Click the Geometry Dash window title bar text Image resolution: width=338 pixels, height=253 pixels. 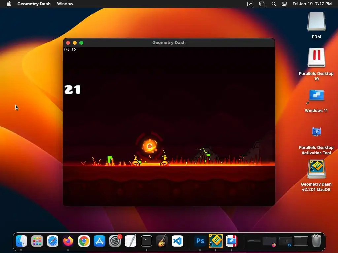pos(169,42)
